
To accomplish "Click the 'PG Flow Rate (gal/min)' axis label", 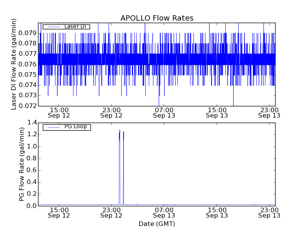I will pos(22,164).
